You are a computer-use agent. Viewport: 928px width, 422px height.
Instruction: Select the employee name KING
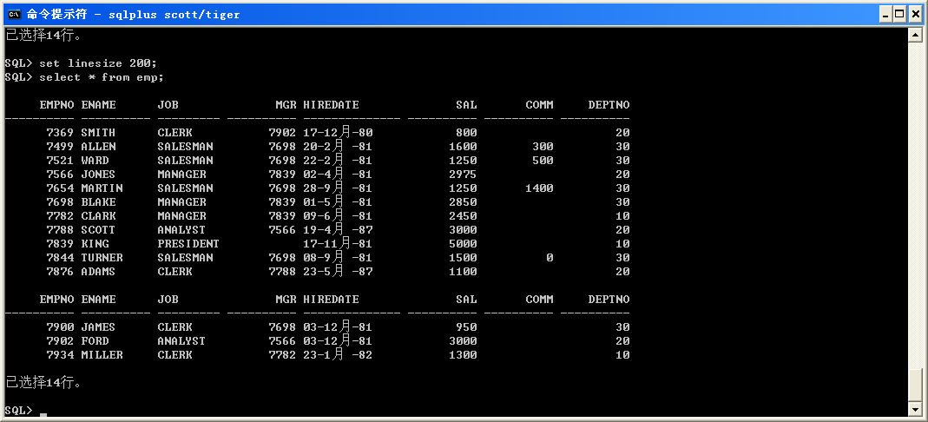click(x=95, y=244)
